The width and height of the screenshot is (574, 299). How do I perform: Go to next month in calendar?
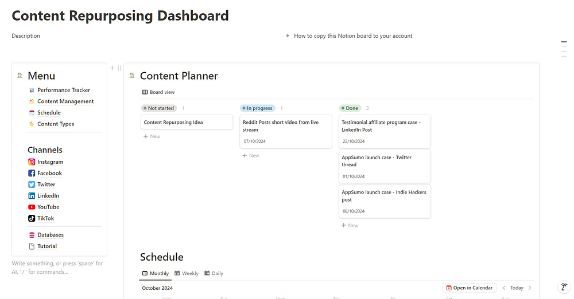(x=530, y=288)
